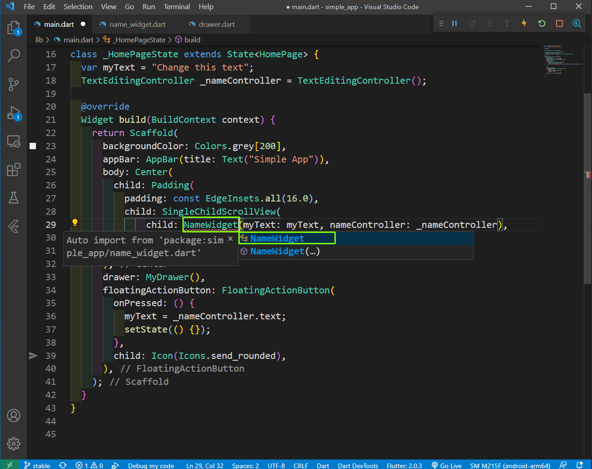
Task: Select the first NameWidget suggestion
Action: click(356, 238)
